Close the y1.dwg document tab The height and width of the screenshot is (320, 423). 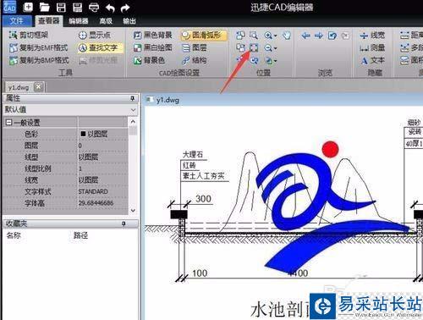[38, 87]
